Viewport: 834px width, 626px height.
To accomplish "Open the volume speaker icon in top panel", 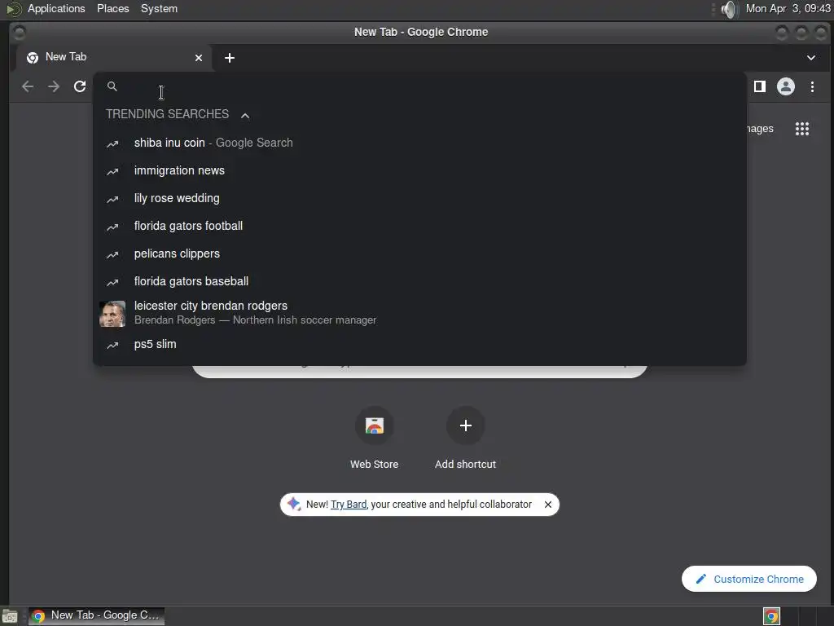I will click(729, 9).
